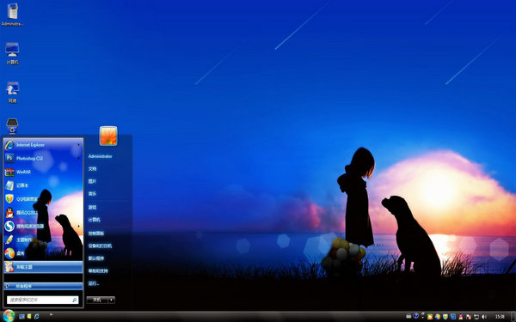Click the yellow folder quick launch icon
Image resolution: width=516 pixels, height=322 pixels.
tap(29, 316)
